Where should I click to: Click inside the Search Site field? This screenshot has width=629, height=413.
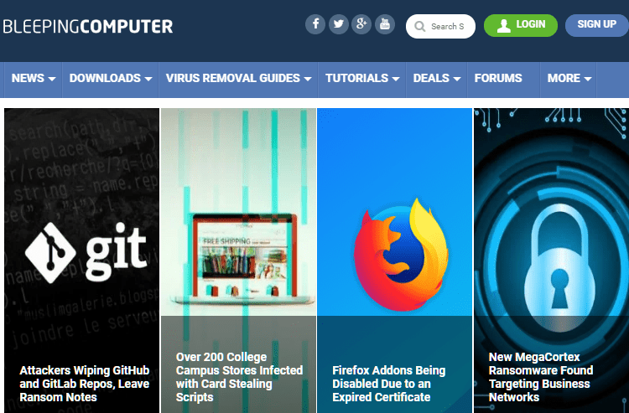click(x=440, y=27)
